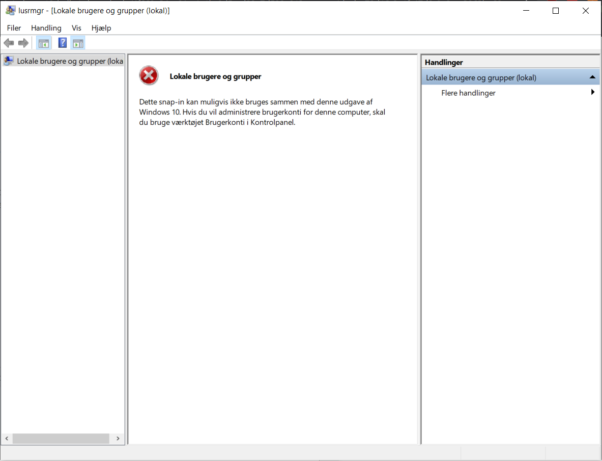Minimize the lusrmgr window
Image resolution: width=602 pixels, height=461 pixels.
click(526, 10)
